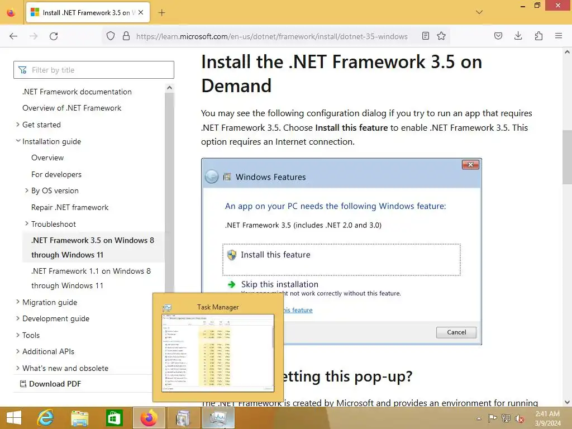
Task: Open the installer package taskbar button
Action: 183,418
